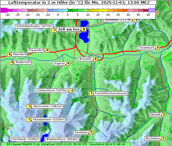Click the Alpincenter (2452m) label

(x=47, y=106)
